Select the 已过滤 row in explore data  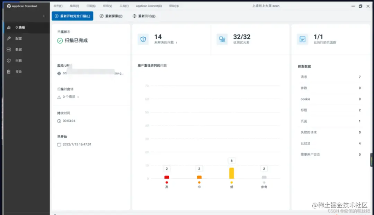coord(331,143)
